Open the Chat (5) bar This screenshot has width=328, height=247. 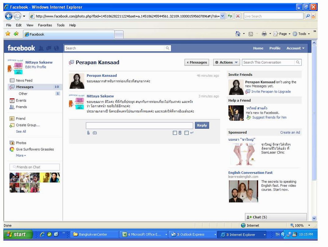point(276,217)
